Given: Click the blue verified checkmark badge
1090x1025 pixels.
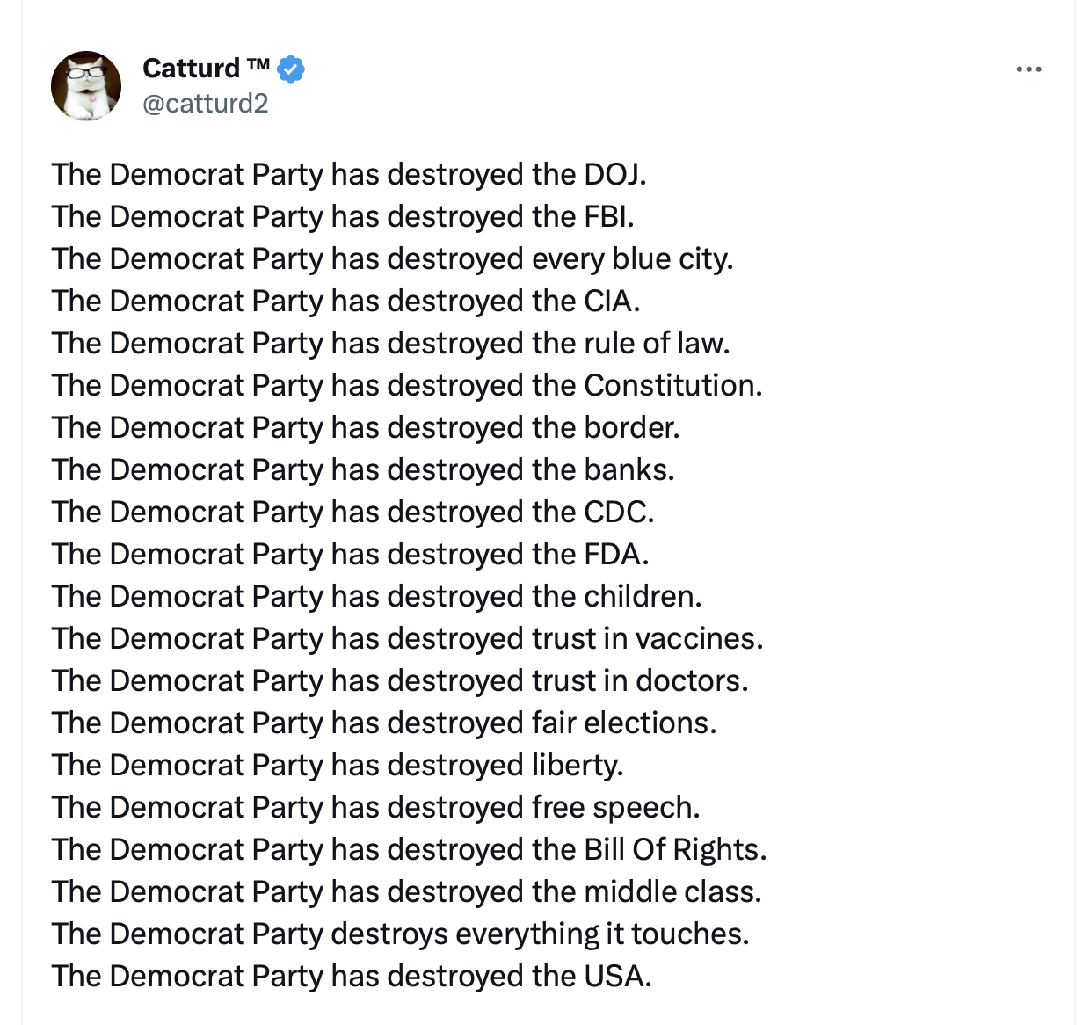Looking at the screenshot, I should pos(291,69).
